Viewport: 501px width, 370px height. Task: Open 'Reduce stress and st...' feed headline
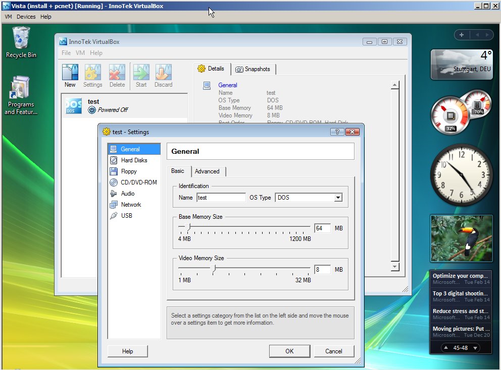tap(461, 314)
